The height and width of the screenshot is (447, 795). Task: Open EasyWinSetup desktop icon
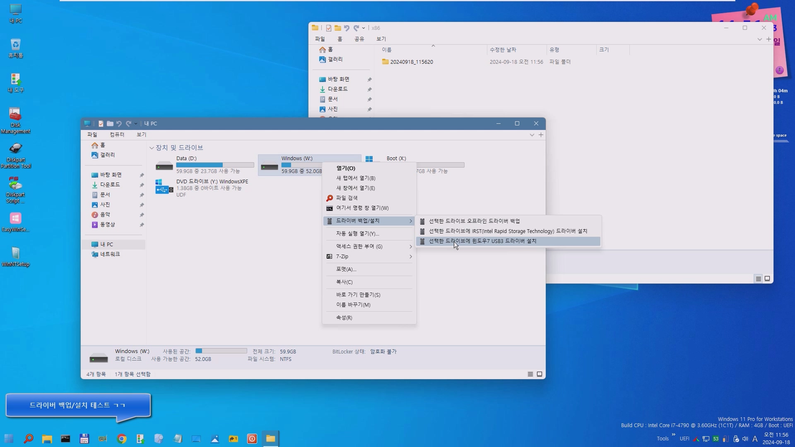pyautogui.click(x=15, y=222)
